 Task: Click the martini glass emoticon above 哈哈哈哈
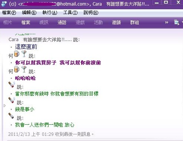click(x=24, y=69)
